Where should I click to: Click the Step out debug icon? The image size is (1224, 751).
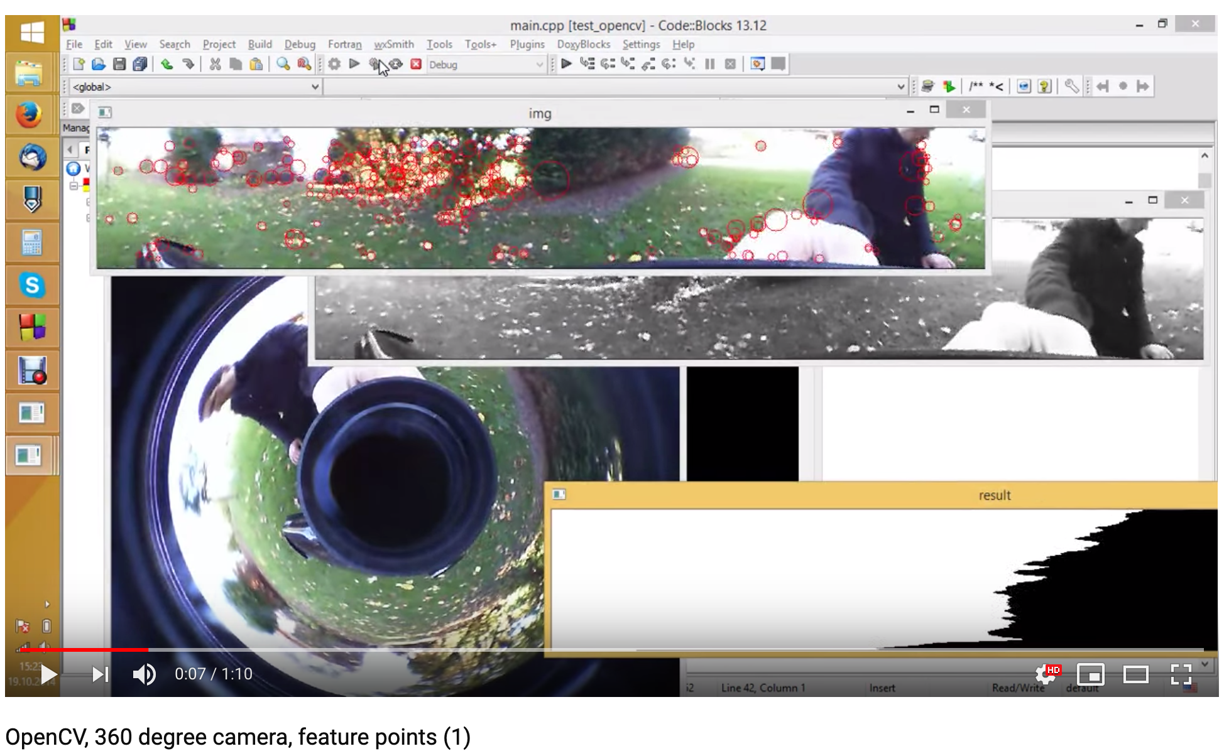pos(648,63)
